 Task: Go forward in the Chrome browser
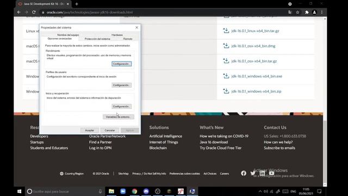coord(26,12)
